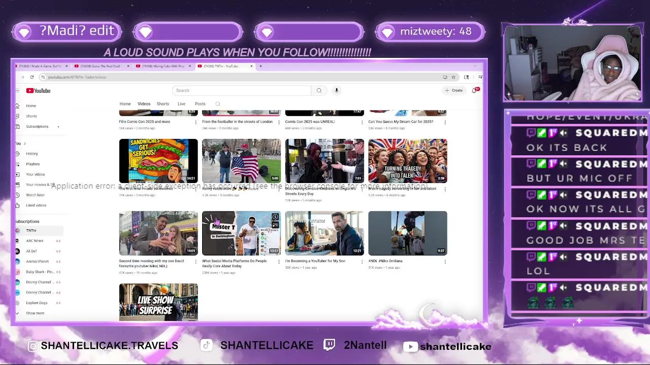Open the 'Sandwiches Get Serious' video thumbnail
This screenshot has height=365, width=650.
click(x=158, y=161)
